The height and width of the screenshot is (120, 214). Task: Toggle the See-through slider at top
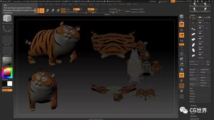[x=164, y=1]
